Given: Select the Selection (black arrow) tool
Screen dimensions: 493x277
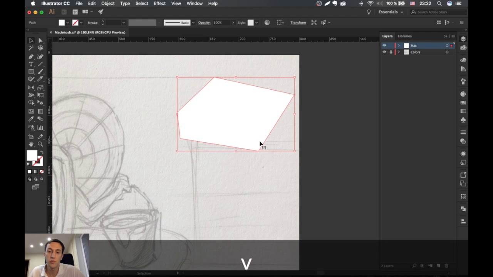Looking at the screenshot, I should [31, 40].
